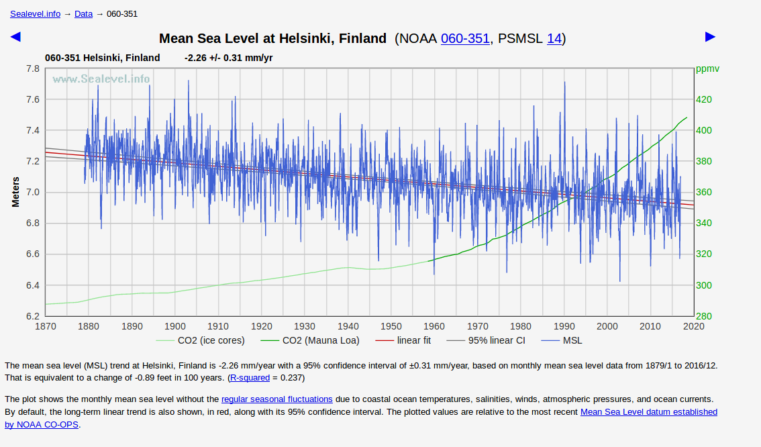761x447 pixels.
Task: Click the left blue previous-station arrow
Action: [x=15, y=37]
